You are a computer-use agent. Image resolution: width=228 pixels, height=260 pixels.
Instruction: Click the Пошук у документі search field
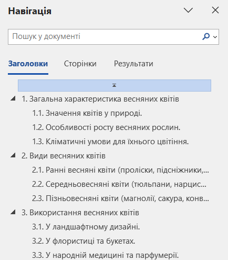[105, 37]
